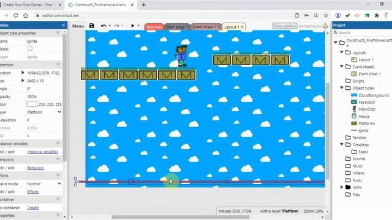
Task: Open a new browser tab
Action: click(x=143, y=5)
